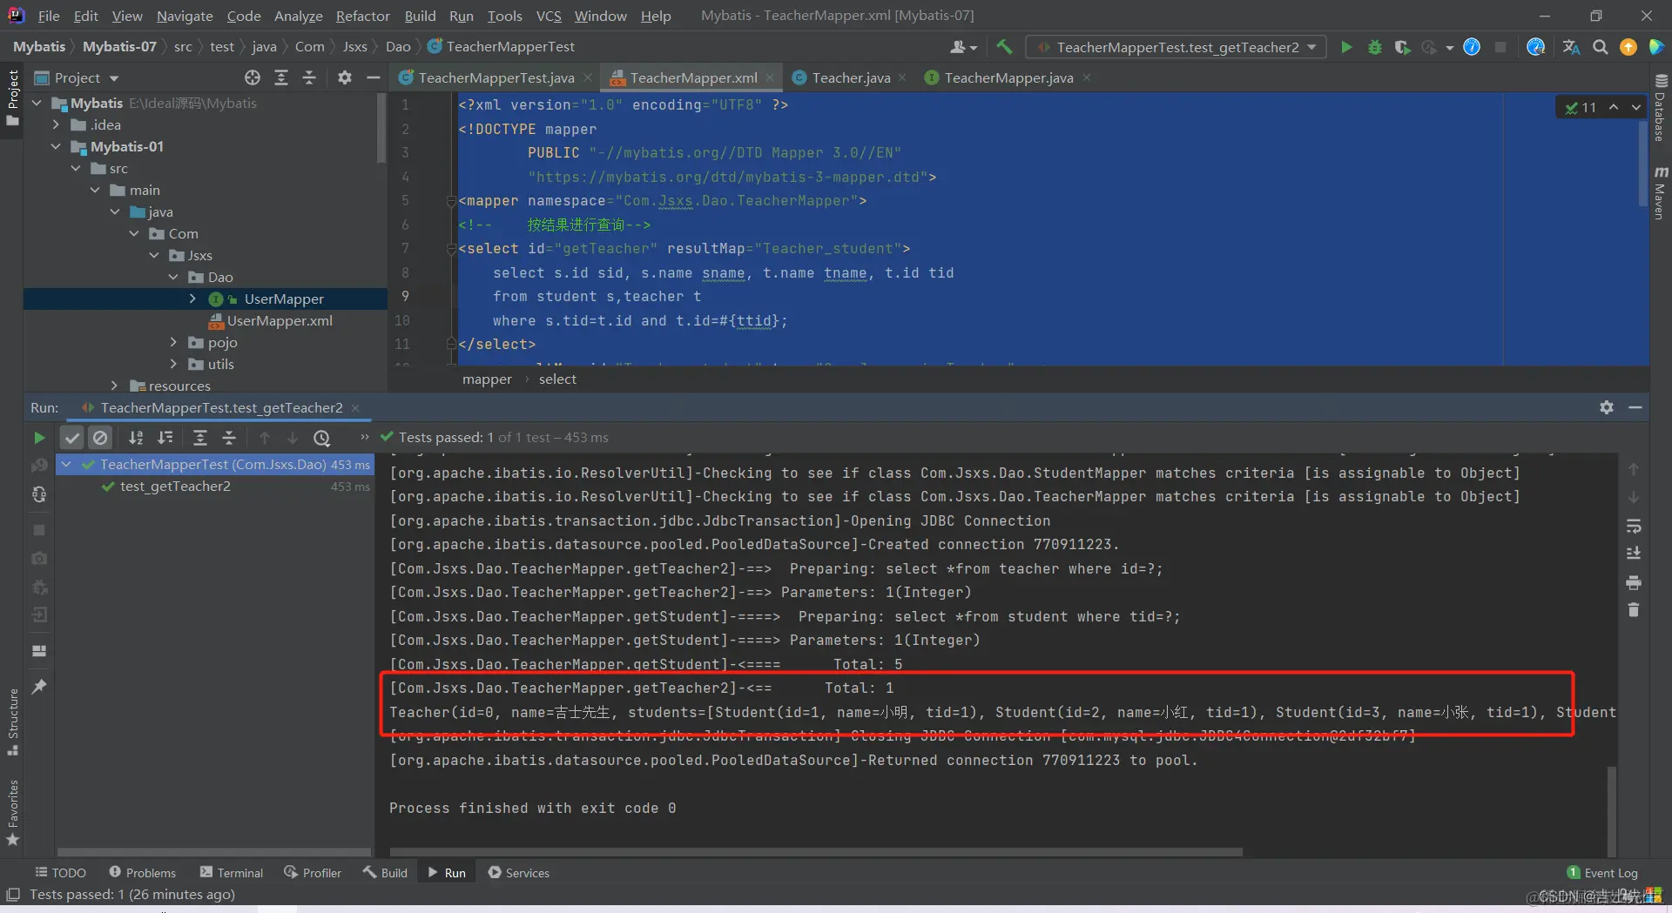Click the console horizontal scrollbar

pyautogui.click(x=816, y=851)
